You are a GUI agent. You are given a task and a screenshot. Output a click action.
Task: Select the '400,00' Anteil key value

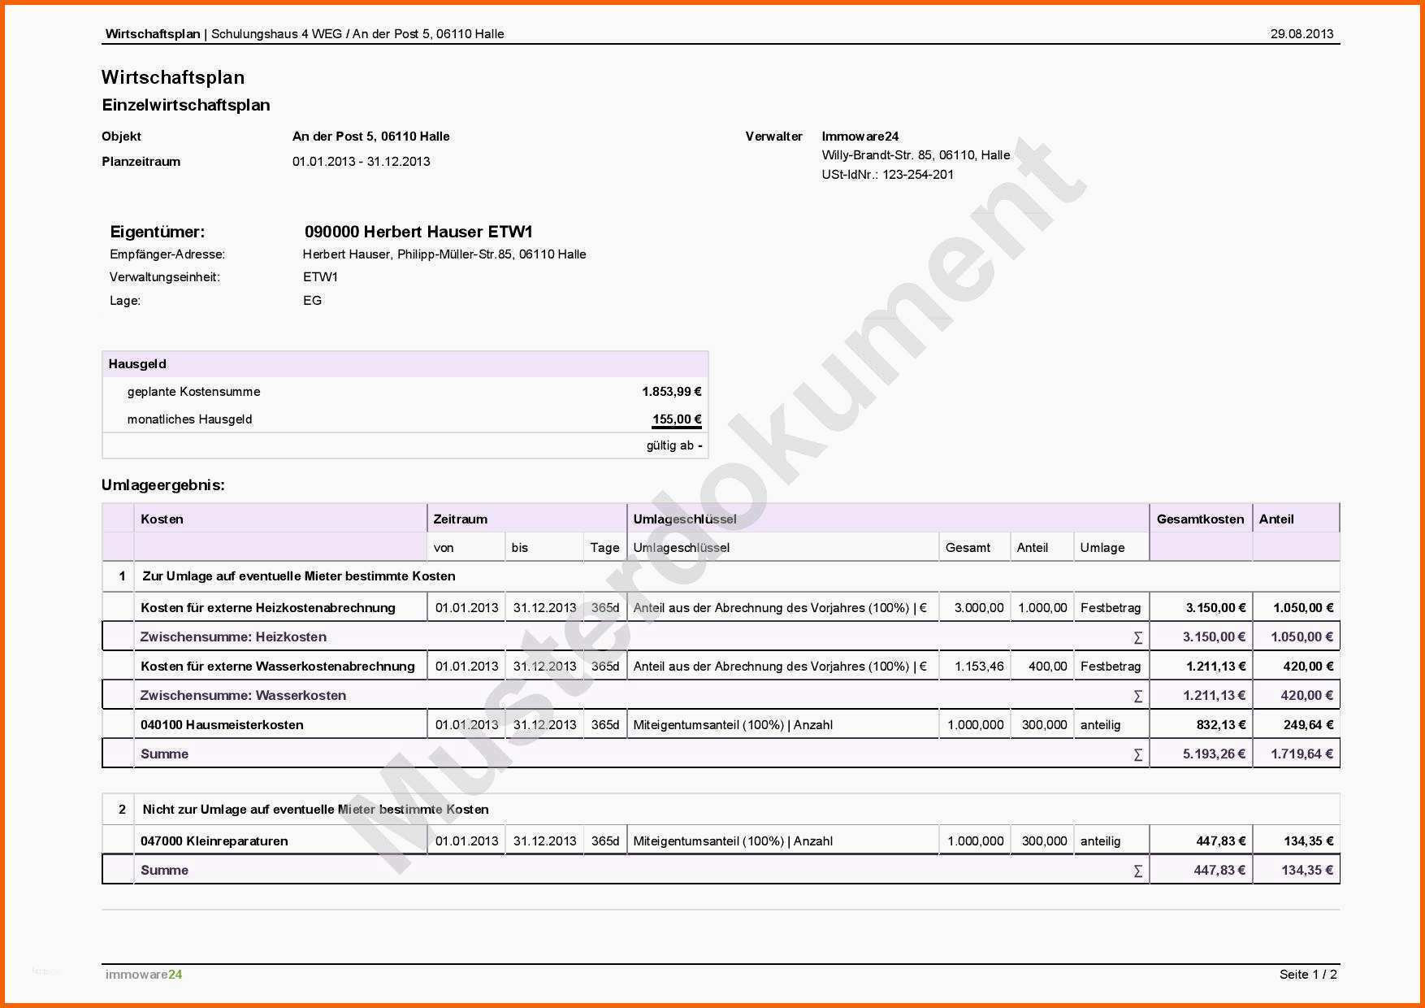pos(1047,666)
